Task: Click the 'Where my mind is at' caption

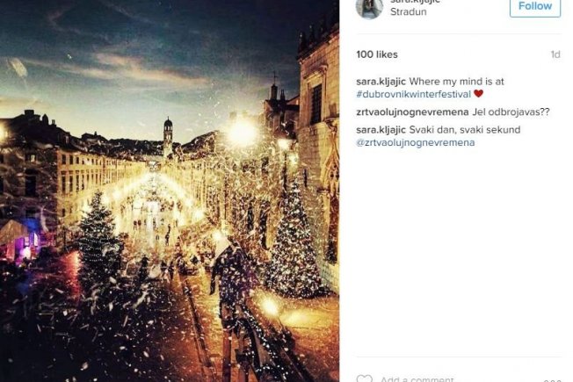Action: coord(456,82)
